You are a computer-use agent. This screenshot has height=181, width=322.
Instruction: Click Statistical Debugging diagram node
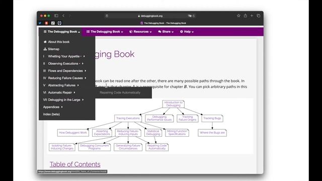click(153, 133)
